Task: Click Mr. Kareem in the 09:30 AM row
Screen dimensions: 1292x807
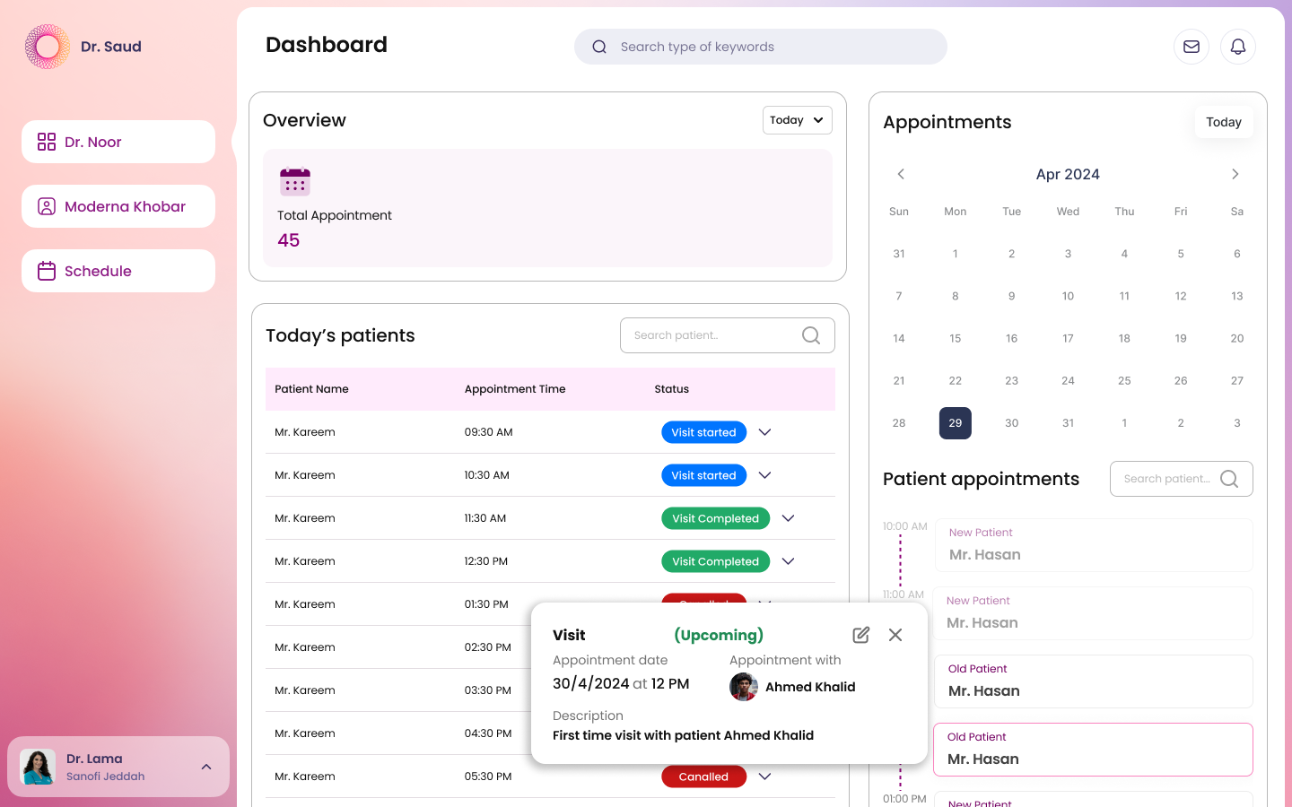Action: pyautogui.click(x=305, y=432)
